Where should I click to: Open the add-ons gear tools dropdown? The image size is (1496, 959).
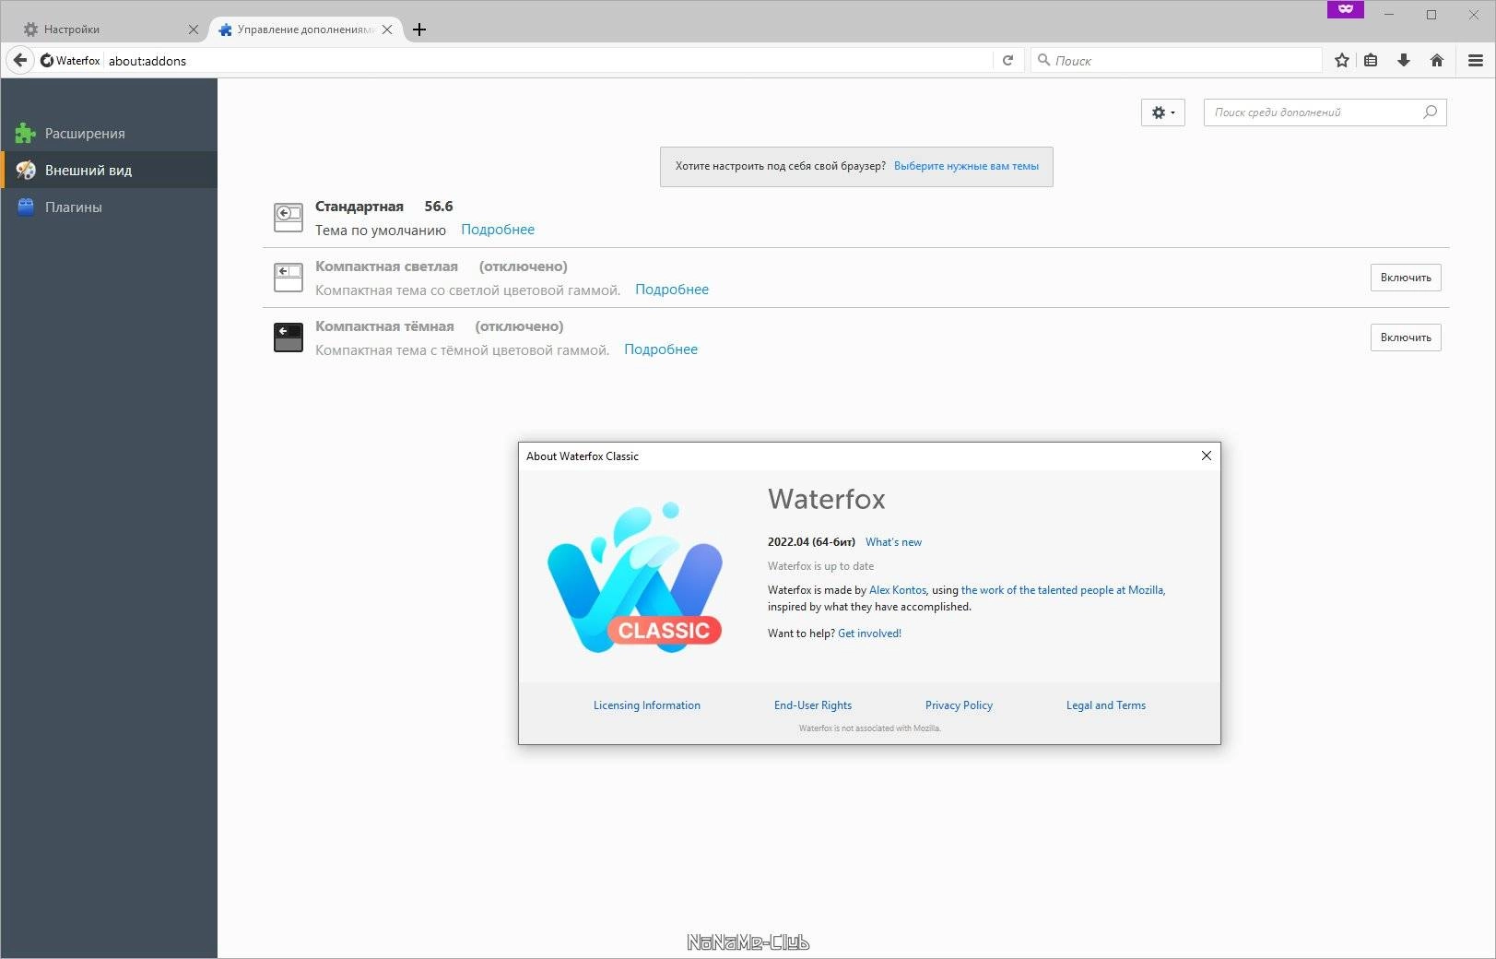[x=1163, y=112]
